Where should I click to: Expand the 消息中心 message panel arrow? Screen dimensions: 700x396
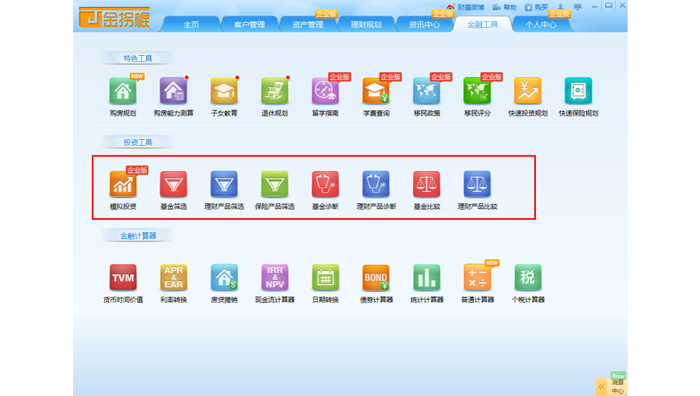601,386
